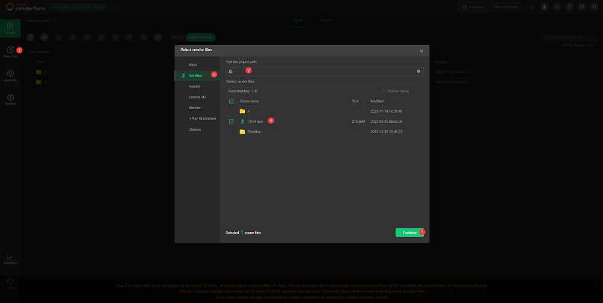Viewport: 603px width, 303px height.
Task: Switch to the Output tab
Action: [x=325, y=20]
